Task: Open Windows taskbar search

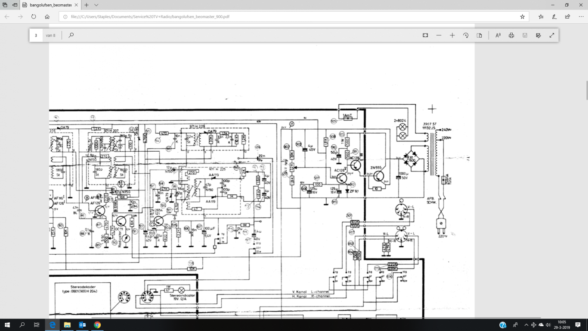Action: point(22,325)
